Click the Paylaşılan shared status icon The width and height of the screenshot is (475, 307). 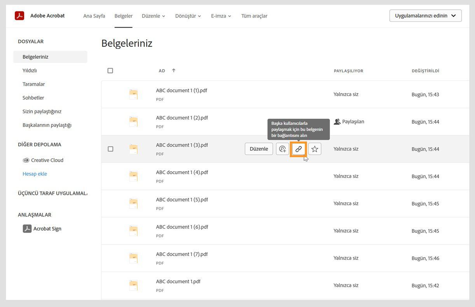coord(337,122)
